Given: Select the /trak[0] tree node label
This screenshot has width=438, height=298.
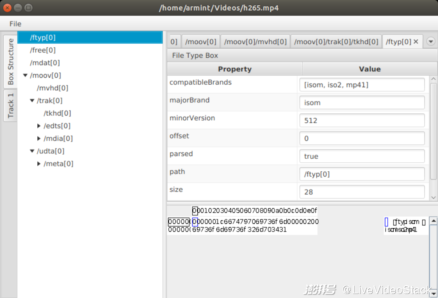Looking at the screenshot, I should click(x=50, y=101).
